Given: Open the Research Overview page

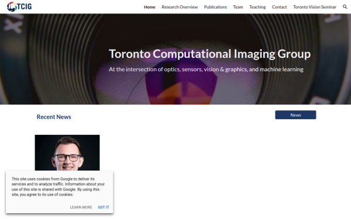Looking at the screenshot, I should click(180, 7).
